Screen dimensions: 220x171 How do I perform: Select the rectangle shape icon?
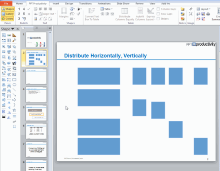(x=14, y=80)
